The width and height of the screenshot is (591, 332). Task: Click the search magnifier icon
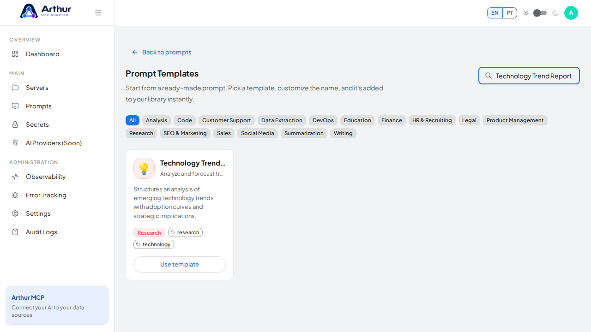488,76
